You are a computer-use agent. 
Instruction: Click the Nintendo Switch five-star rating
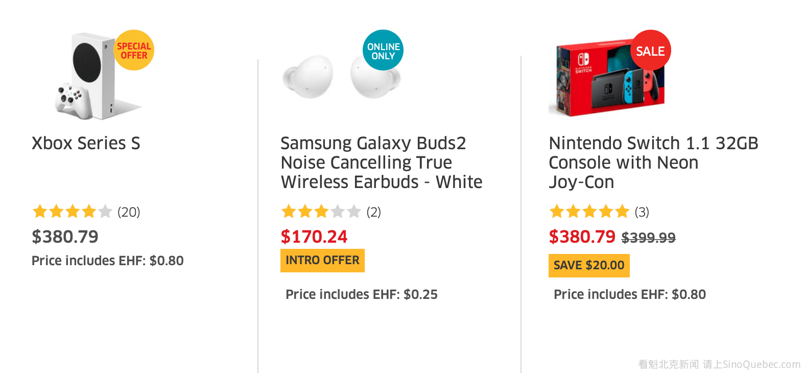(x=589, y=212)
